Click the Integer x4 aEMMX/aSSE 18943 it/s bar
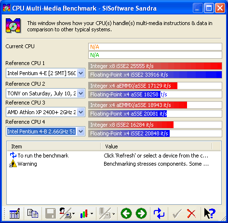Screen dimensions: 228x223 (x=155, y=105)
